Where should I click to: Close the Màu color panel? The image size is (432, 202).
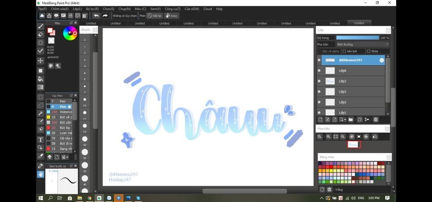point(76,23)
